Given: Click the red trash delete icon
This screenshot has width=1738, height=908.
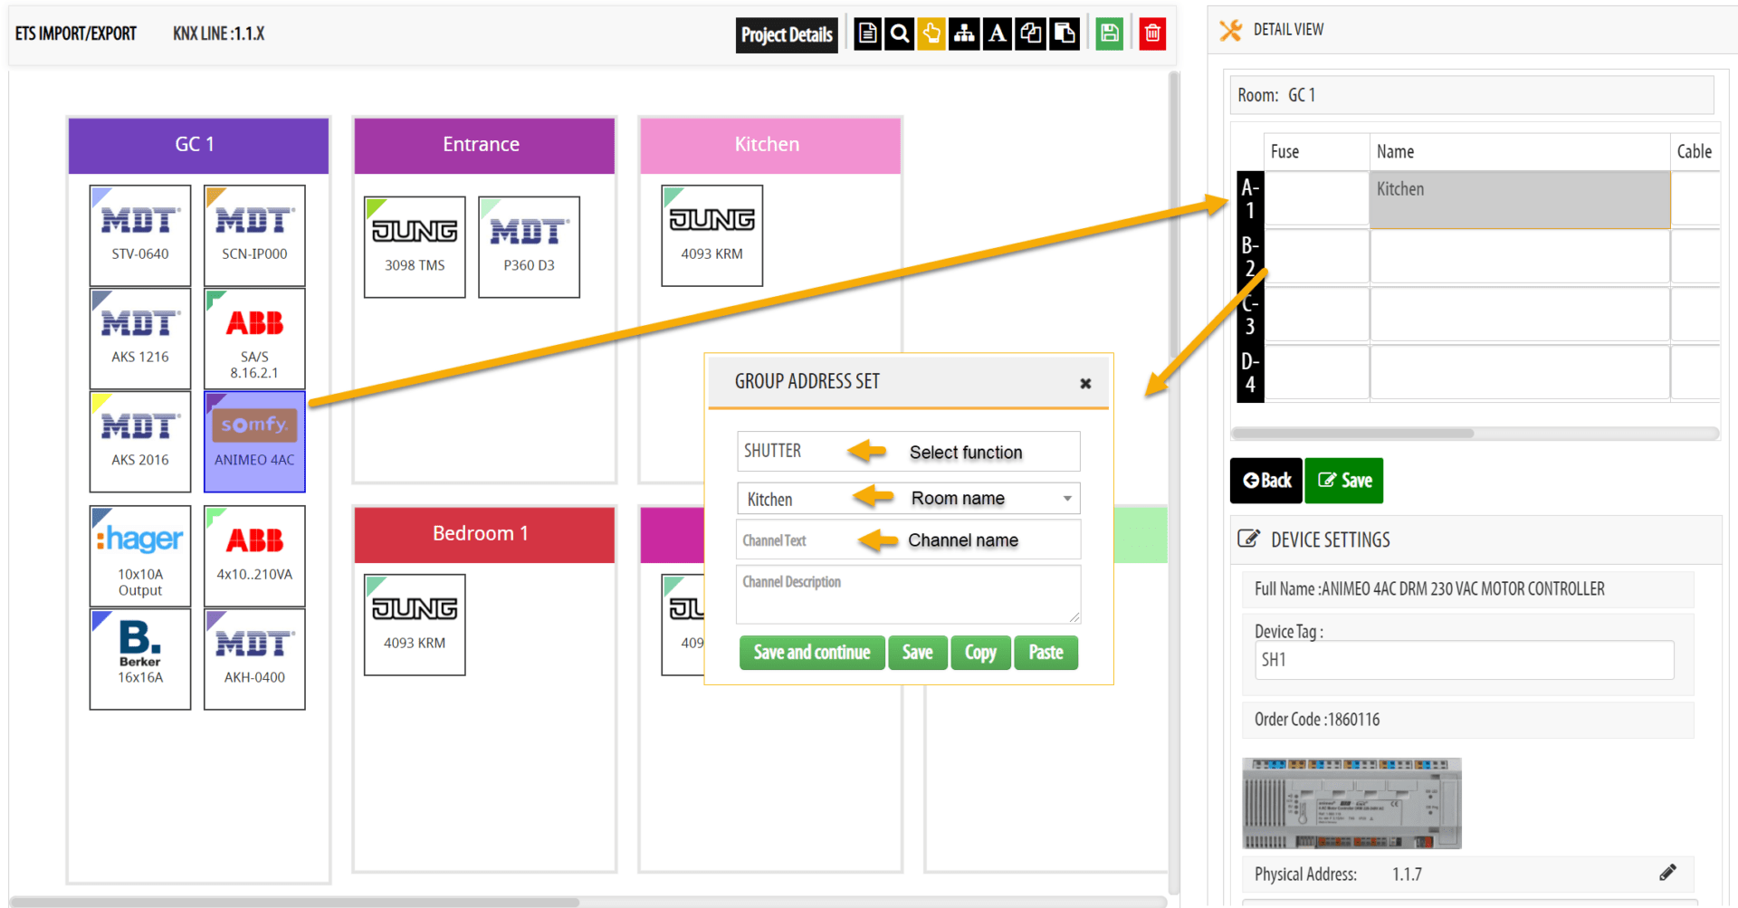Looking at the screenshot, I should pyautogui.click(x=1152, y=34).
